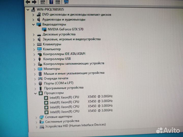Click the monitor icon for Компьютер
Viewport: 183px width, 137px height.
(39, 49)
